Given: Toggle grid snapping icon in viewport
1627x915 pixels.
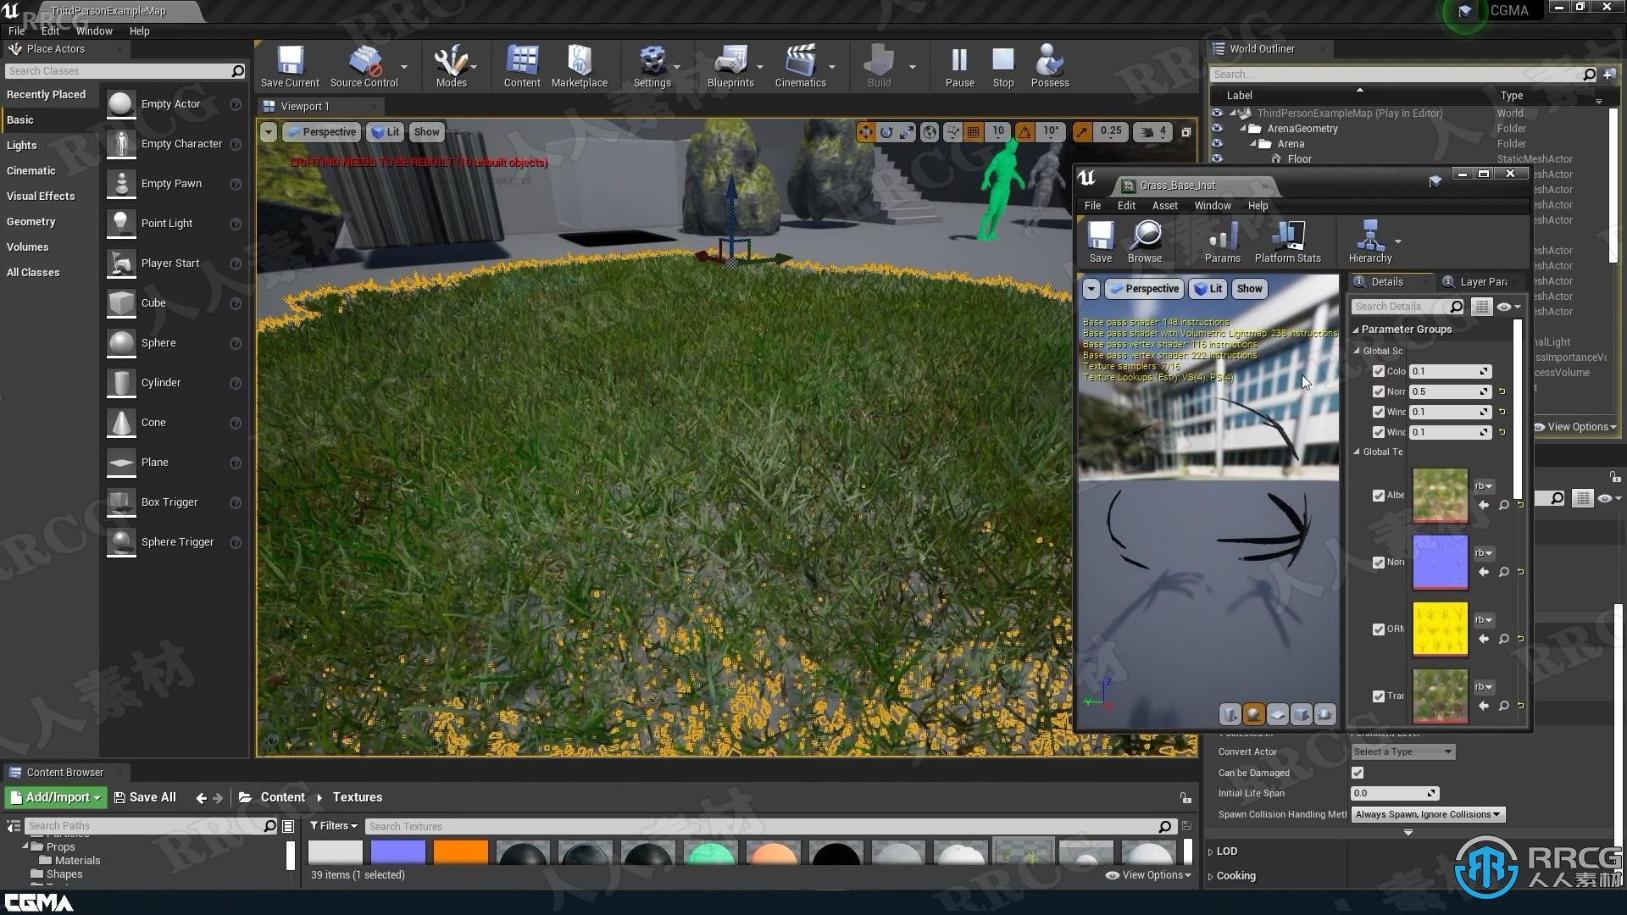Looking at the screenshot, I should click(x=973, y=132).
